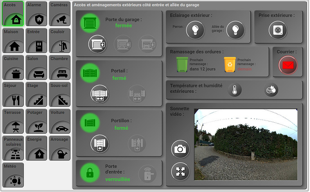Screen dimensions: 310x192
Task: Go to the Cuisine room tab
Action: tap(13, 68)
